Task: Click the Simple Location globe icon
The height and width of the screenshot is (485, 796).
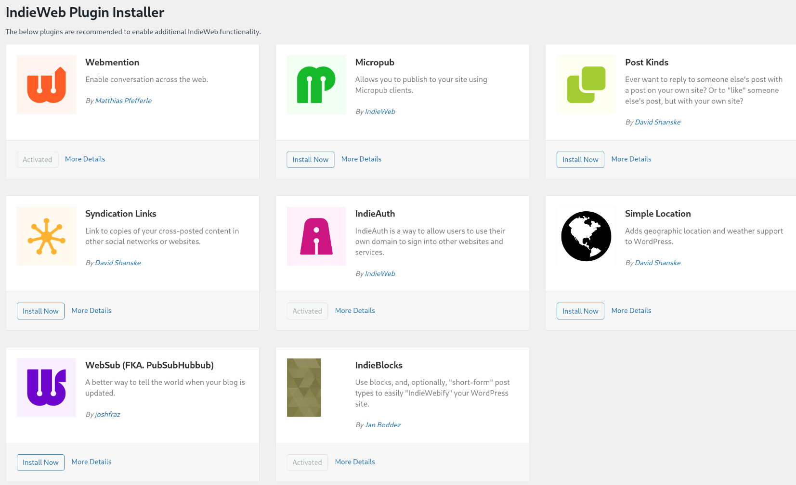Action: pos(586,236)
